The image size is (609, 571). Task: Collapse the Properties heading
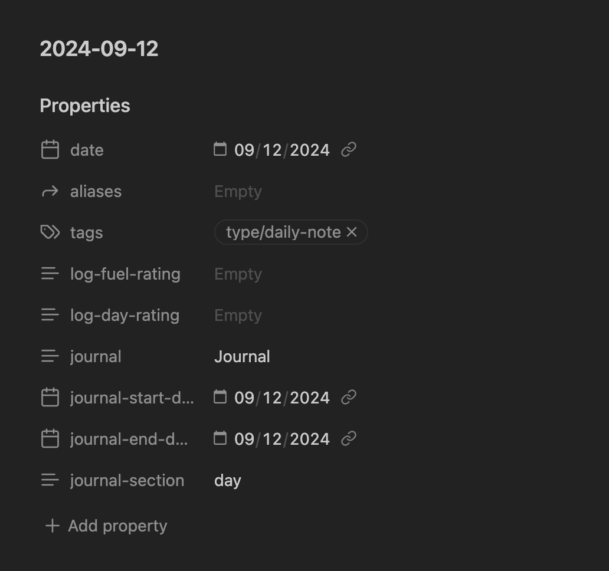(85, 106)
